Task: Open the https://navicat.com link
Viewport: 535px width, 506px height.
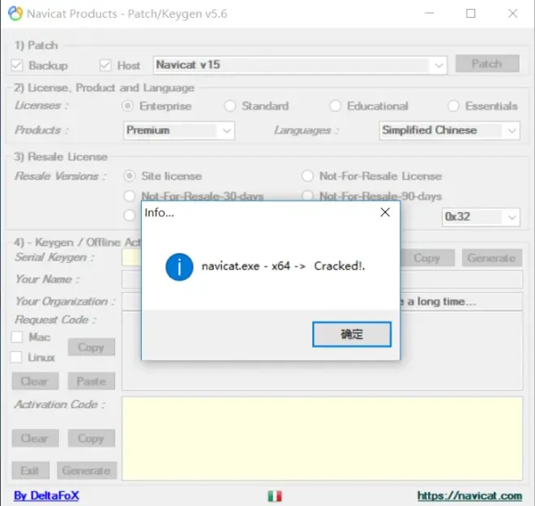Action: click(469, 495)
